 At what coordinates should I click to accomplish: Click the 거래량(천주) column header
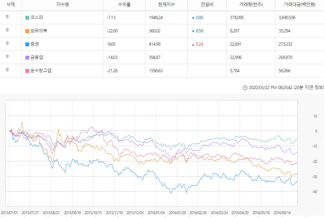pos(251,4)
